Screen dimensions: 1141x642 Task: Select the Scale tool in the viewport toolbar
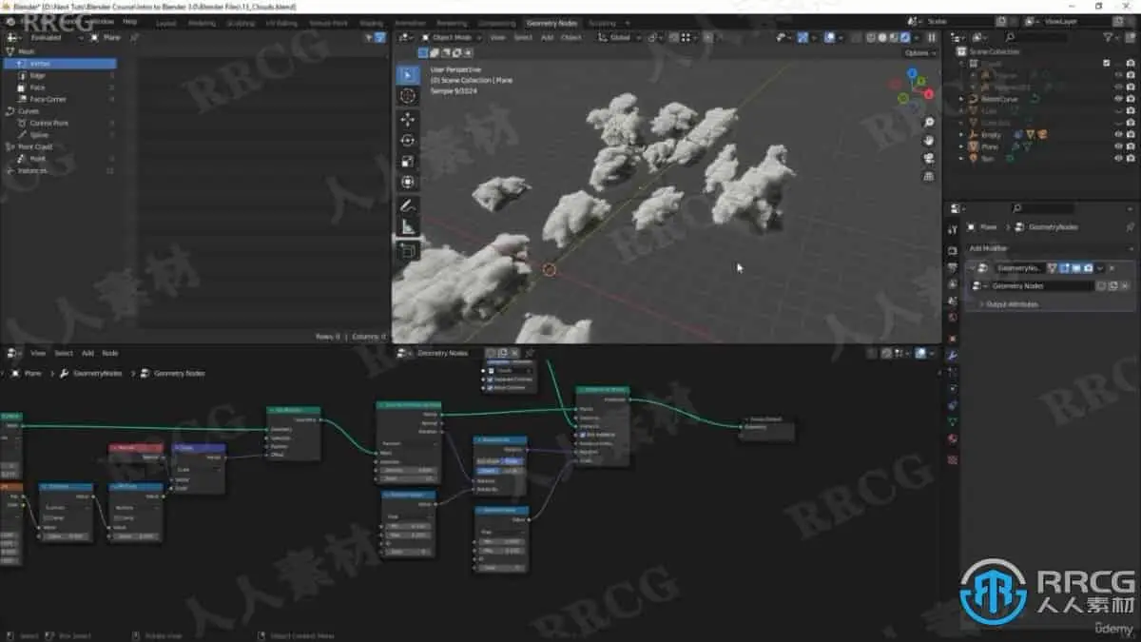409,161
